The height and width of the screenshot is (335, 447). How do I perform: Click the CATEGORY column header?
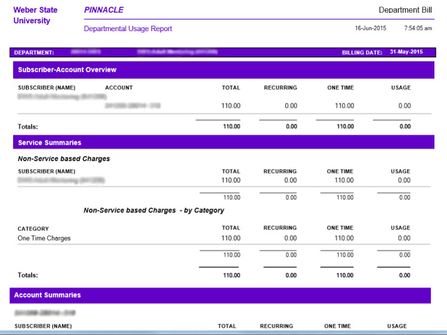tap(34, 229)
